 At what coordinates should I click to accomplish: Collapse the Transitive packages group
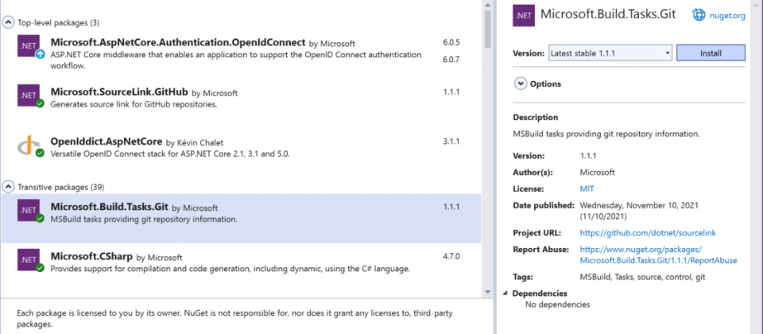click(8, 187)
